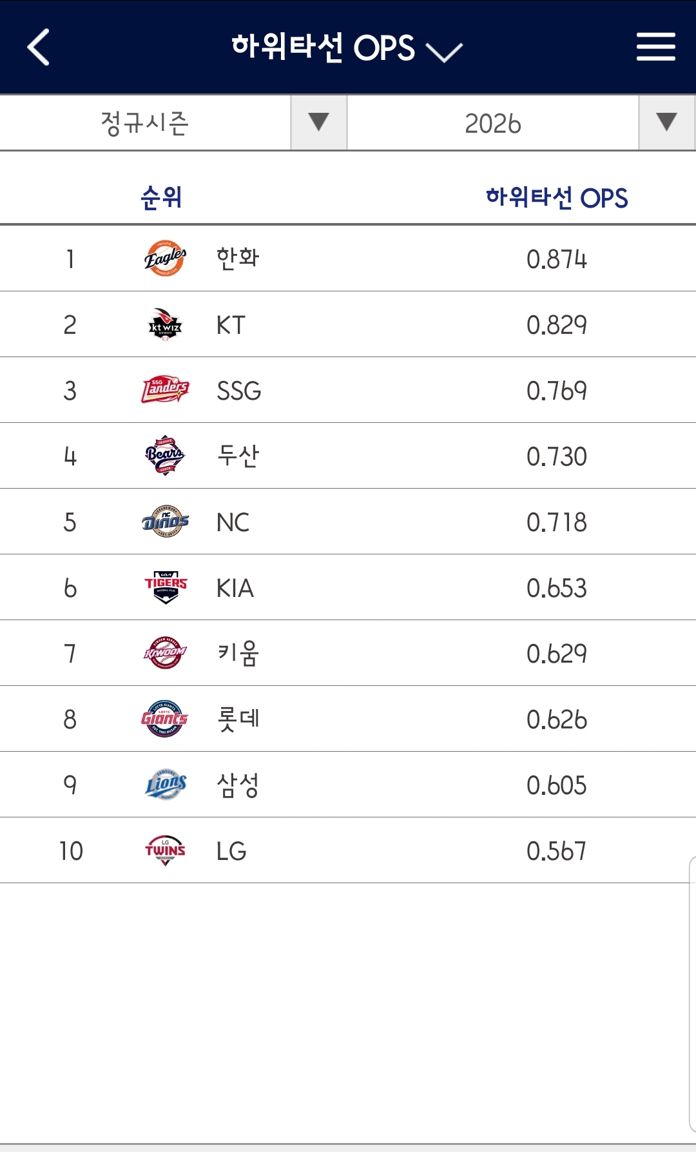Viewport: 696px width, 1152px height.
Task: Sort by the 순위 column header
Action: [x=161, y=197]
